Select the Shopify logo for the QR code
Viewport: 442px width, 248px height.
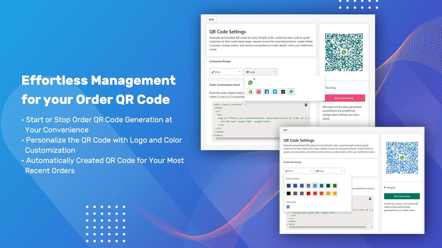click(x=250, y=91)
